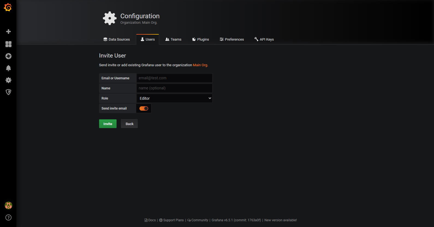The image size is (434, 227).
Task: Open the Docs footer link
Action: coord(150,220)
